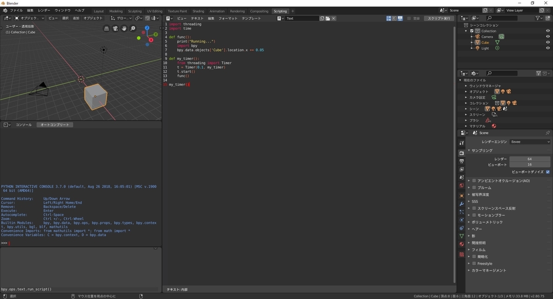The image size is (553, 299).
Task: Expand the 被写界深度 panel
Action: coord(481,195)
